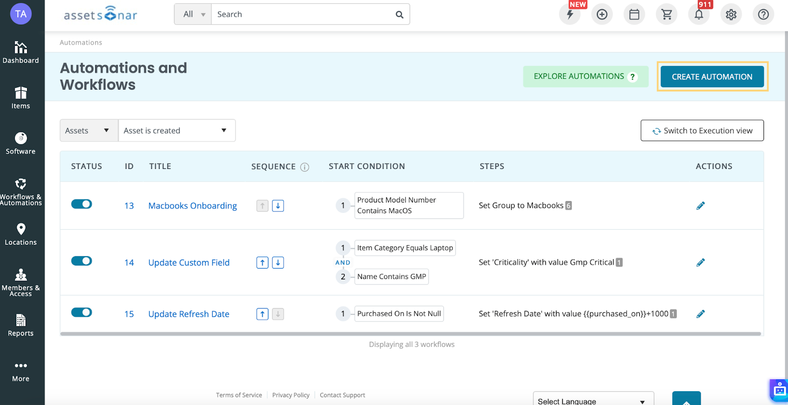Open Contact Support link
This screenshot has width=788, height=405.
click(342, 395)
